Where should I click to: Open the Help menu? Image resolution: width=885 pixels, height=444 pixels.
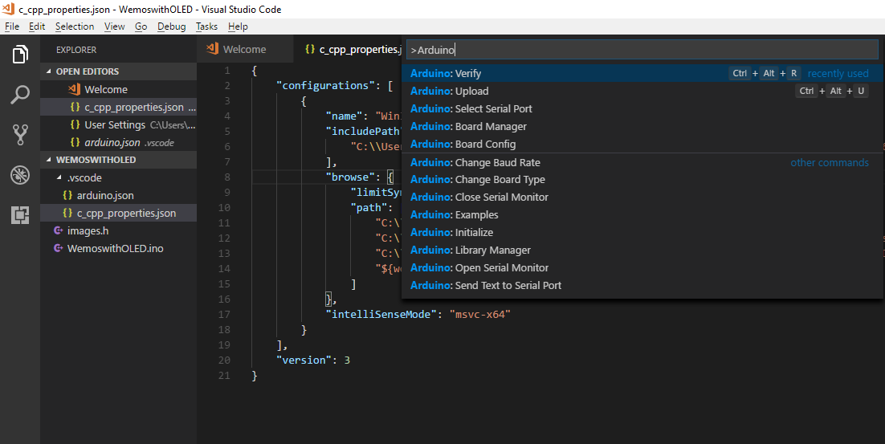pyautogui.click(x=238, y=26)
